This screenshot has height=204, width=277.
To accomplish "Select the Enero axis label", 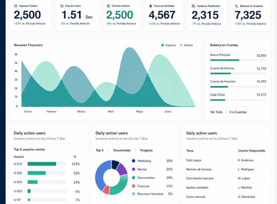I will 28,111.
